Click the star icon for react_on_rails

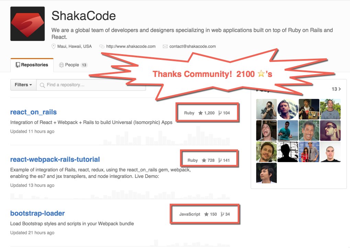tap(201, 113)
